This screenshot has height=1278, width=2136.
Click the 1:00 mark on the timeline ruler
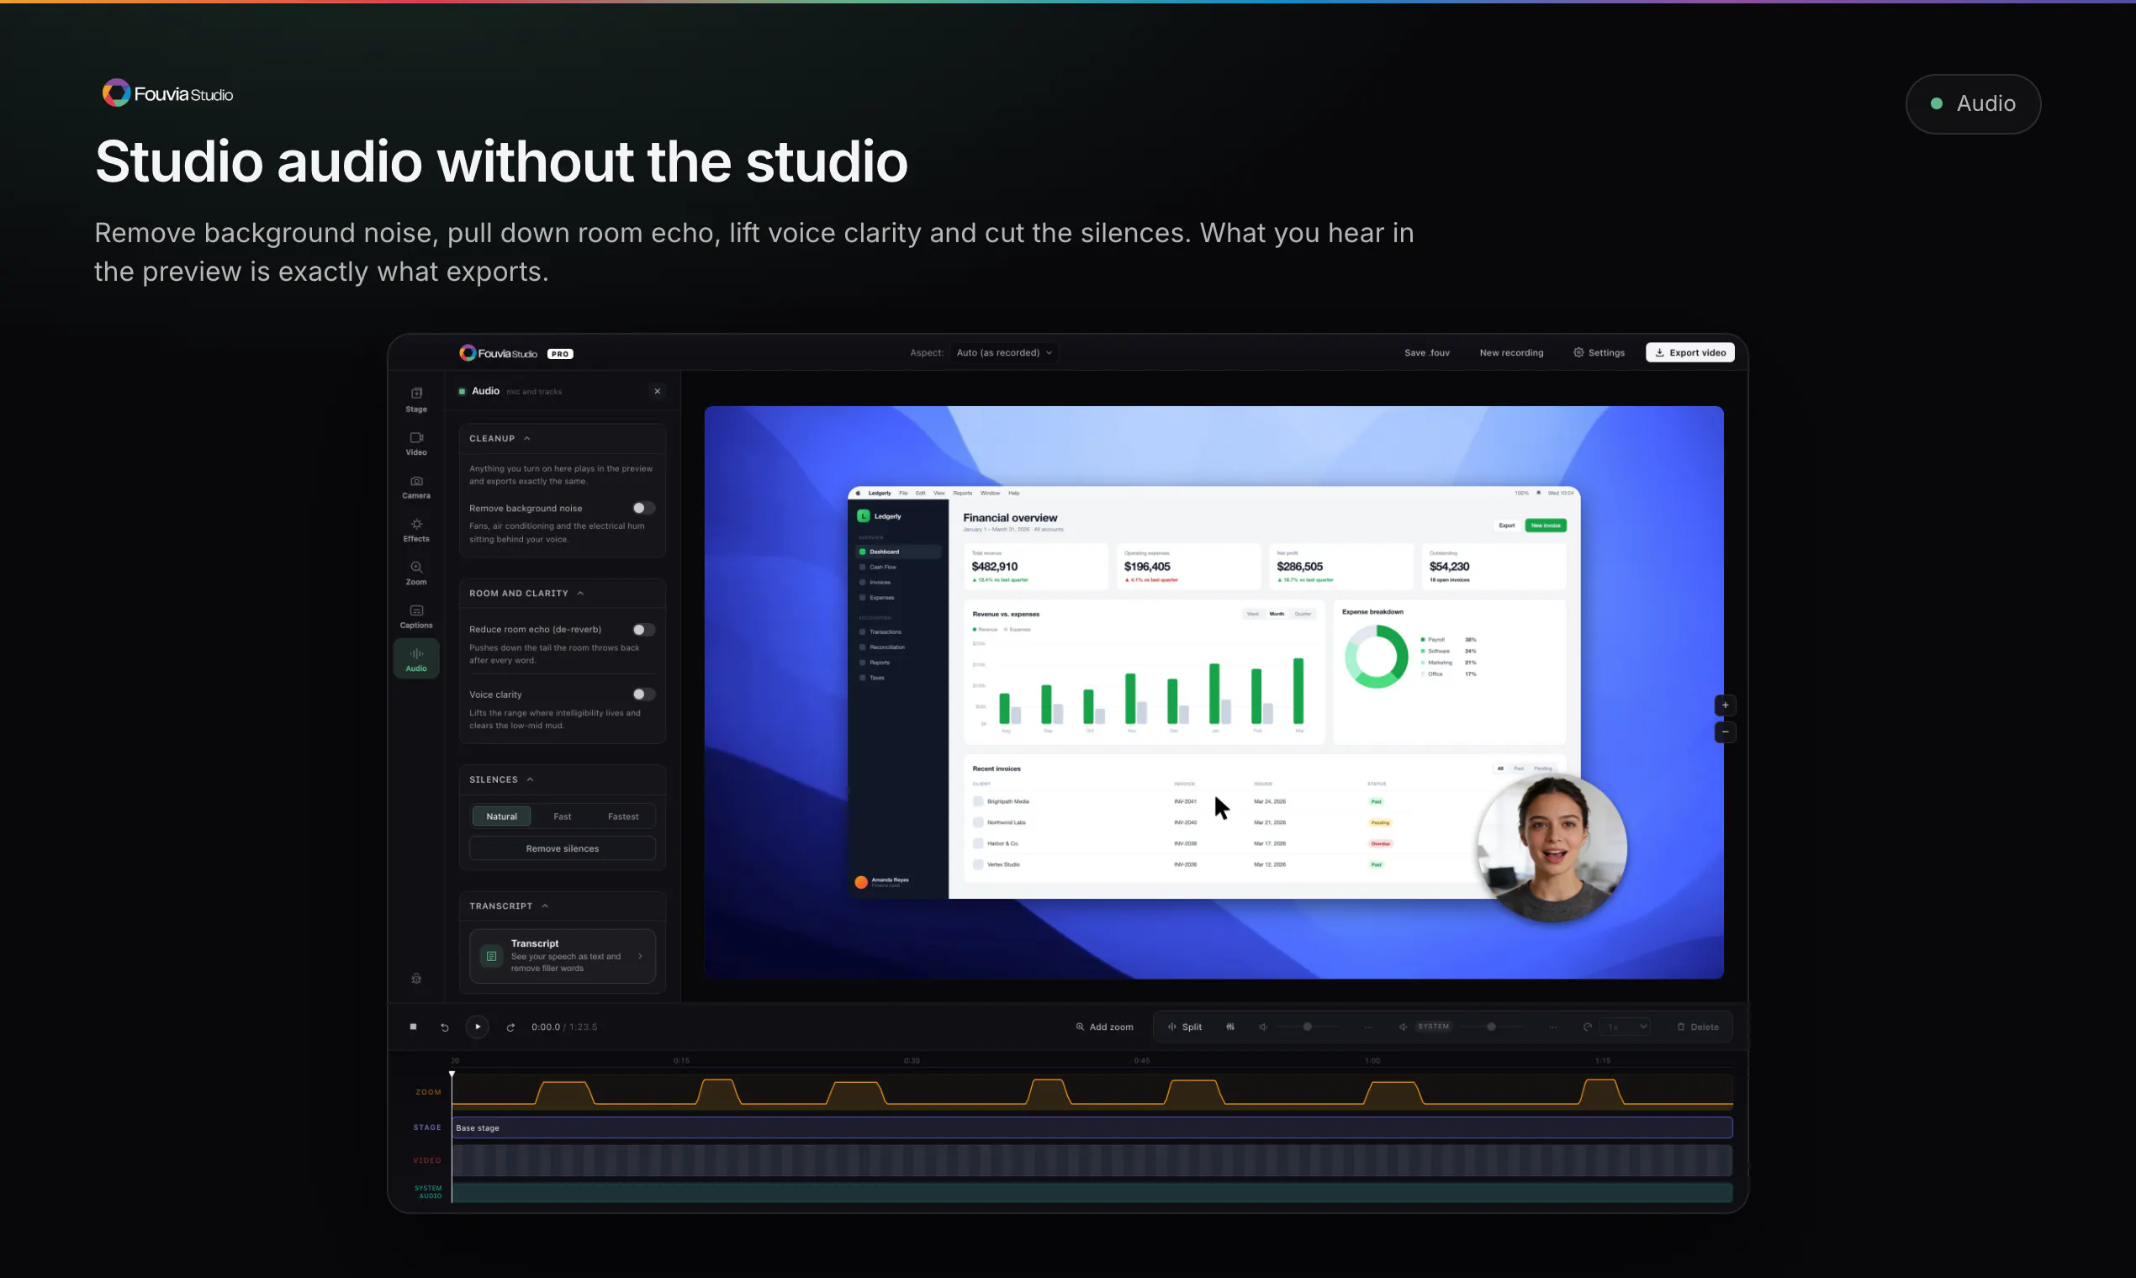coord(1372,1061)
